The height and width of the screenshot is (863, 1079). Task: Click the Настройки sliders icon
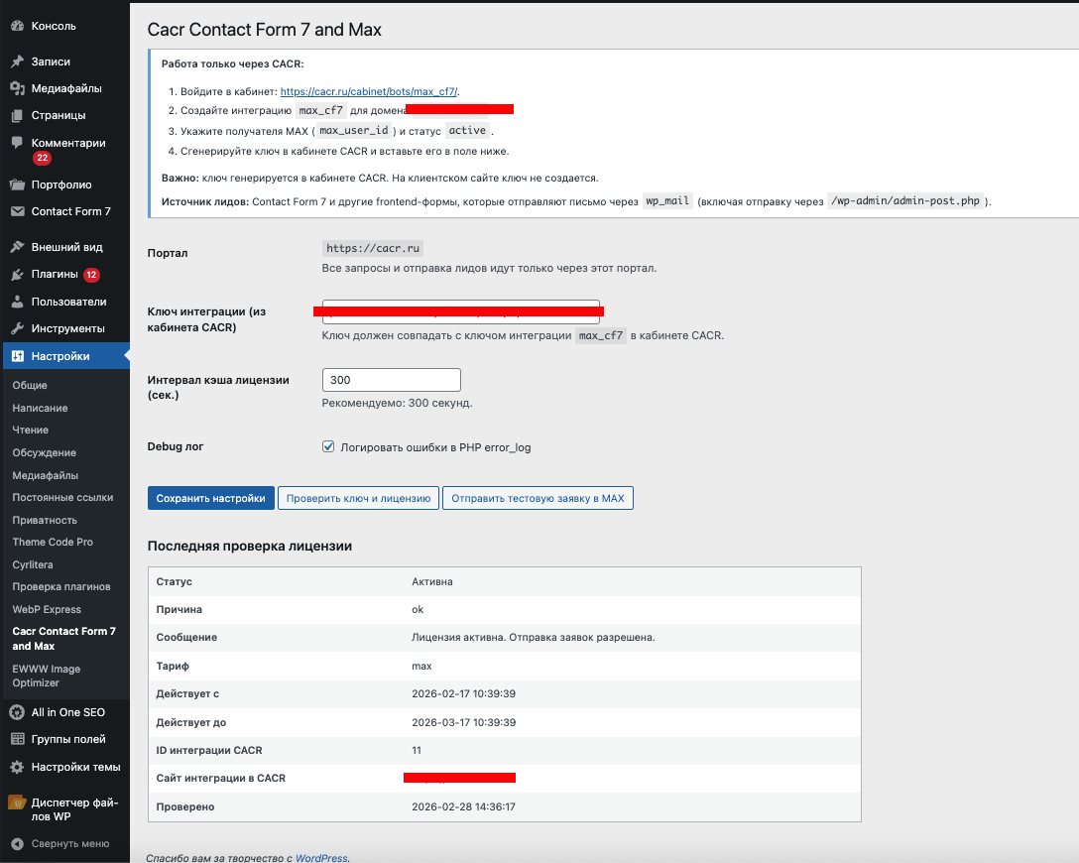pos(17,356)
